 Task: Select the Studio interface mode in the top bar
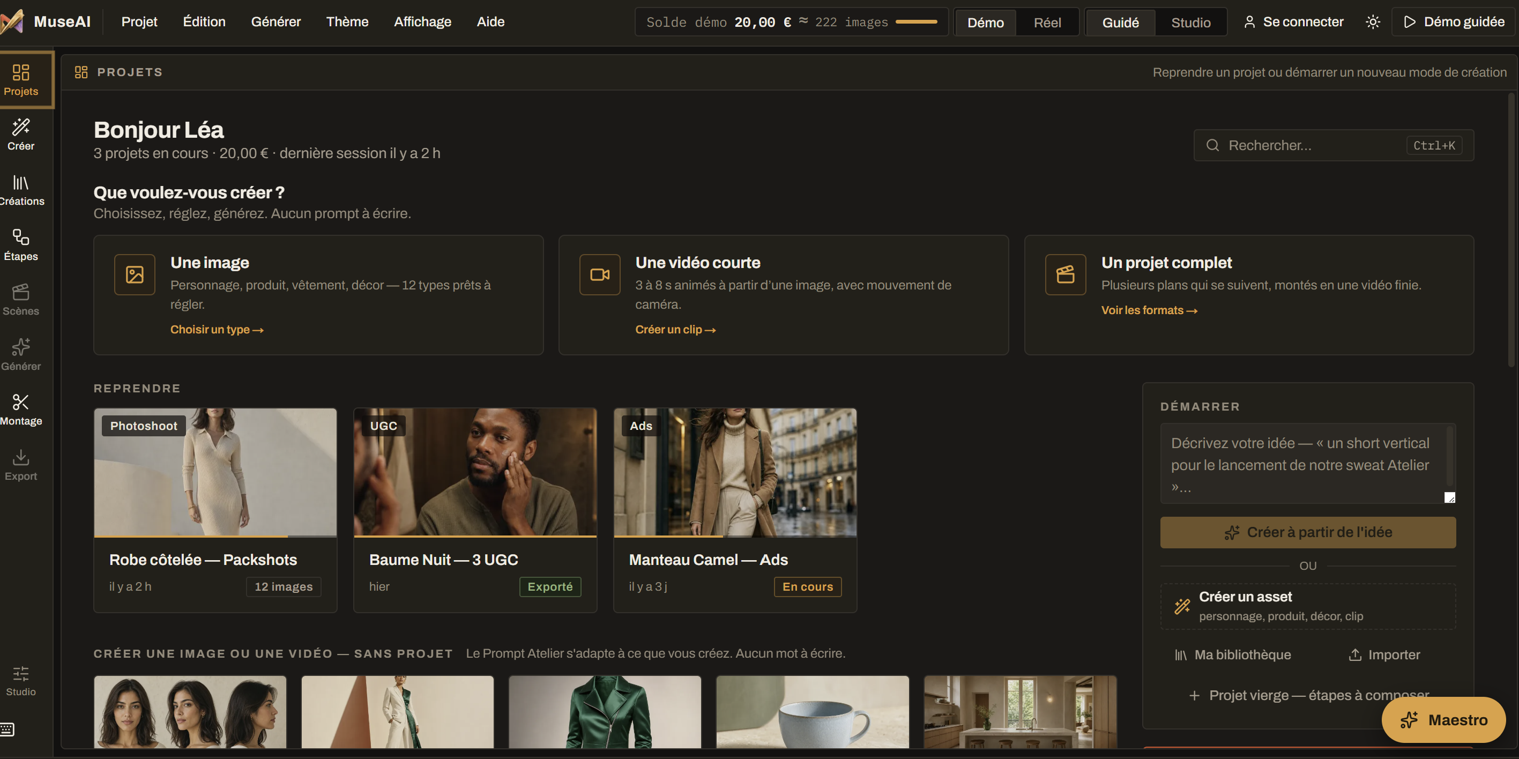point(1190,23)
